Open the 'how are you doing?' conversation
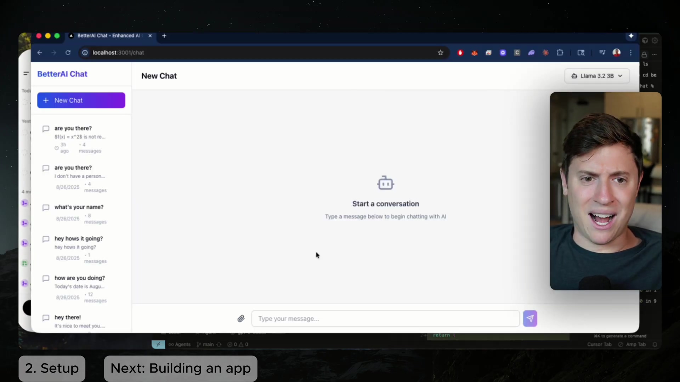The image size is (680, 382). point(81,289)
